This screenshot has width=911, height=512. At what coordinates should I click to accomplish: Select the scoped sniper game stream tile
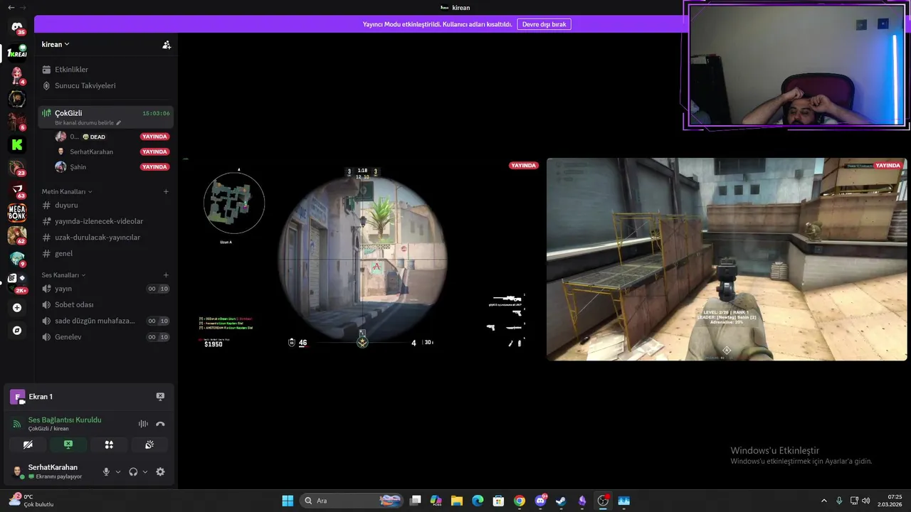pyautogui.click(x=362, y=259)
